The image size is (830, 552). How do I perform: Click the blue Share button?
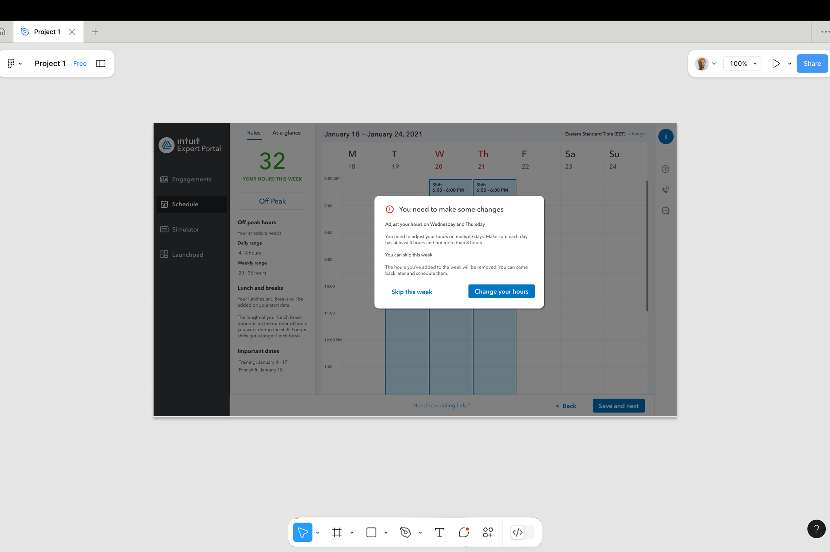(x=812, y=63)
